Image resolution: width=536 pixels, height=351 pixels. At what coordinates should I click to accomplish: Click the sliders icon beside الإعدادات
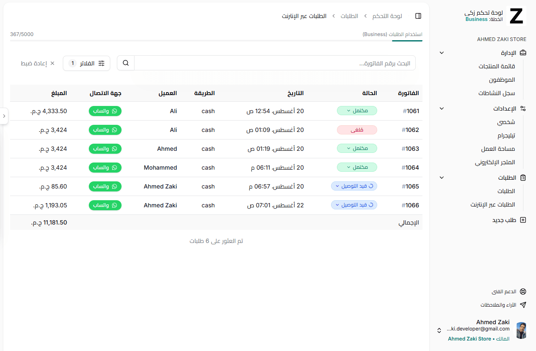click(x=523, y=108)
